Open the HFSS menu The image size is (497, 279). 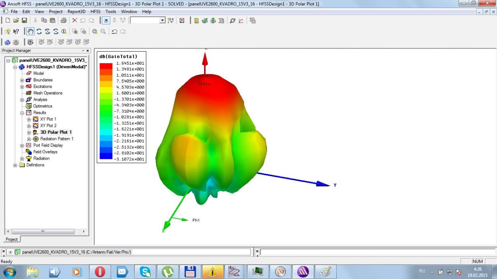coord(95,12)
